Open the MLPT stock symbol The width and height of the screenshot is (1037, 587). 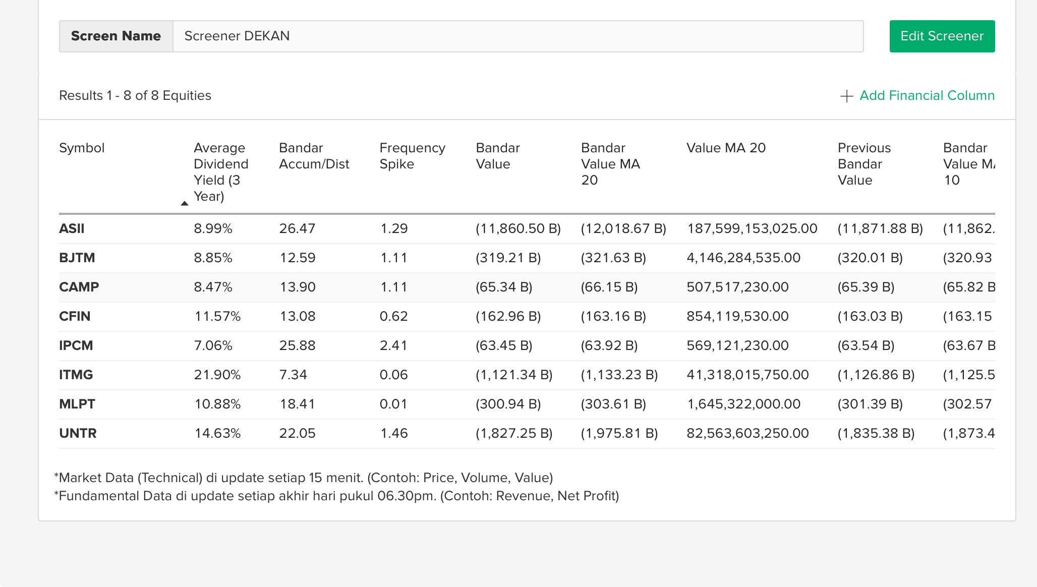[77, 404]
